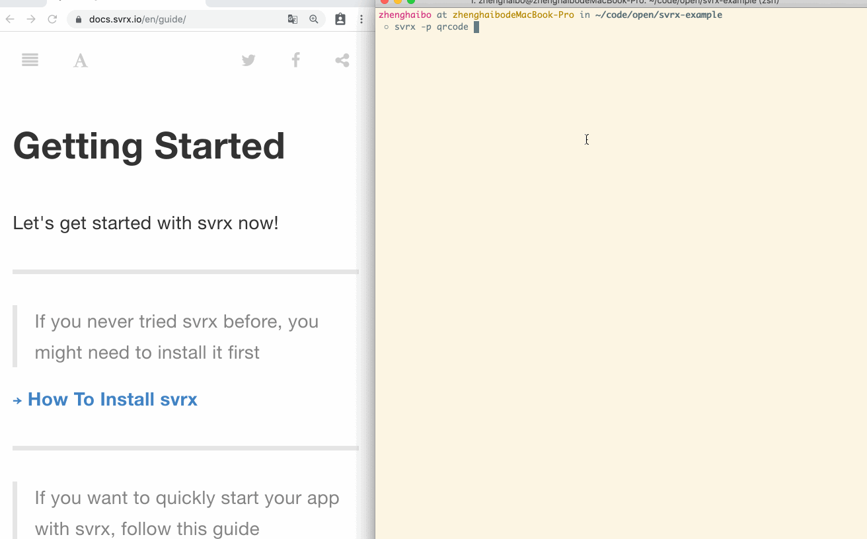Reload the docs.svrx.io page
The image size is (867, 539).
52,19
